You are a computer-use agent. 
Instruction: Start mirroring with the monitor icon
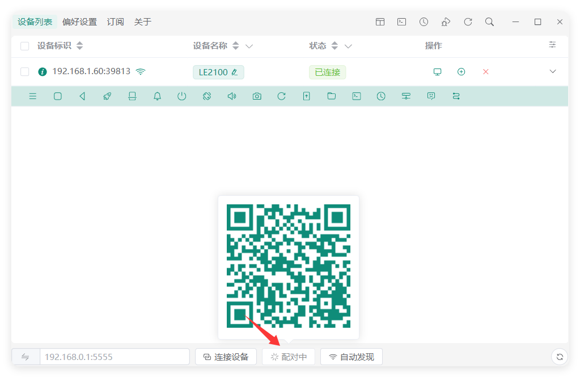[x=437, y=72]
